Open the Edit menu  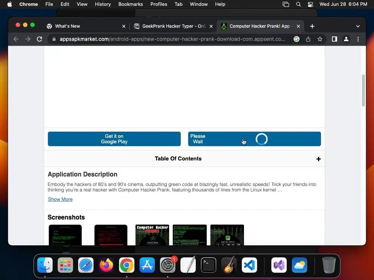[65, 4]
